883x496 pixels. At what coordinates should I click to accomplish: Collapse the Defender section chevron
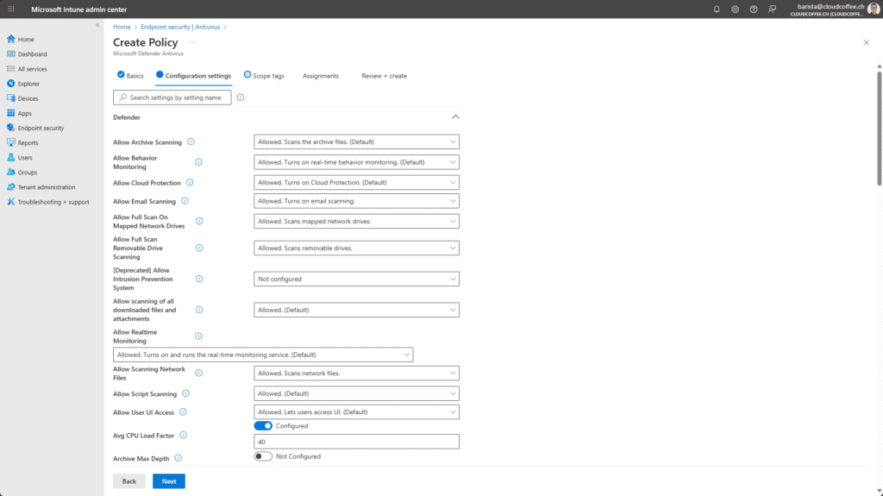pos(455,116)
